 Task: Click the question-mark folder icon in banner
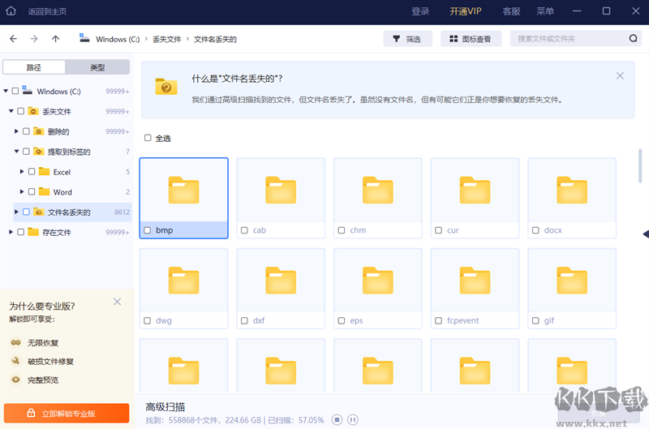coord(166,87)
